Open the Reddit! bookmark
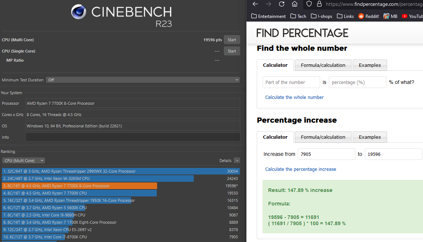Viewport: 423px width, 242px height. pos(368,16)
